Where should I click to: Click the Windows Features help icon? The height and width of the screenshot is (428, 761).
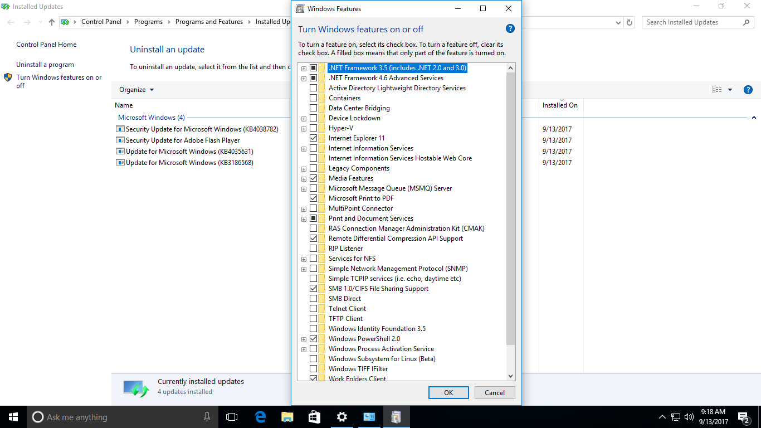[x=510, y=29]
